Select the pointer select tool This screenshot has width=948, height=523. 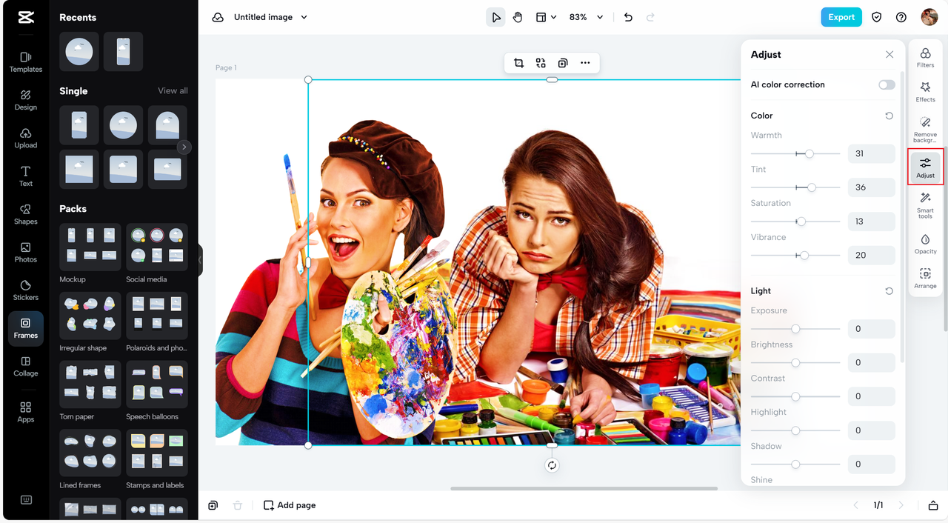(x=495, y=17)
